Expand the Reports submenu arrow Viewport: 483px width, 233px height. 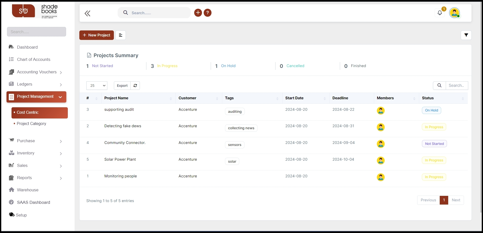(x=61, y=178)
